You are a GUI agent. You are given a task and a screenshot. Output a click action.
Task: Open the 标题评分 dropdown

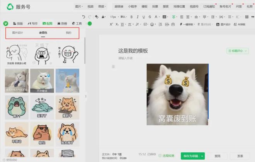(238, 51)
